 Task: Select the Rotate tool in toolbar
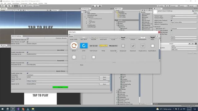[9, 6]
